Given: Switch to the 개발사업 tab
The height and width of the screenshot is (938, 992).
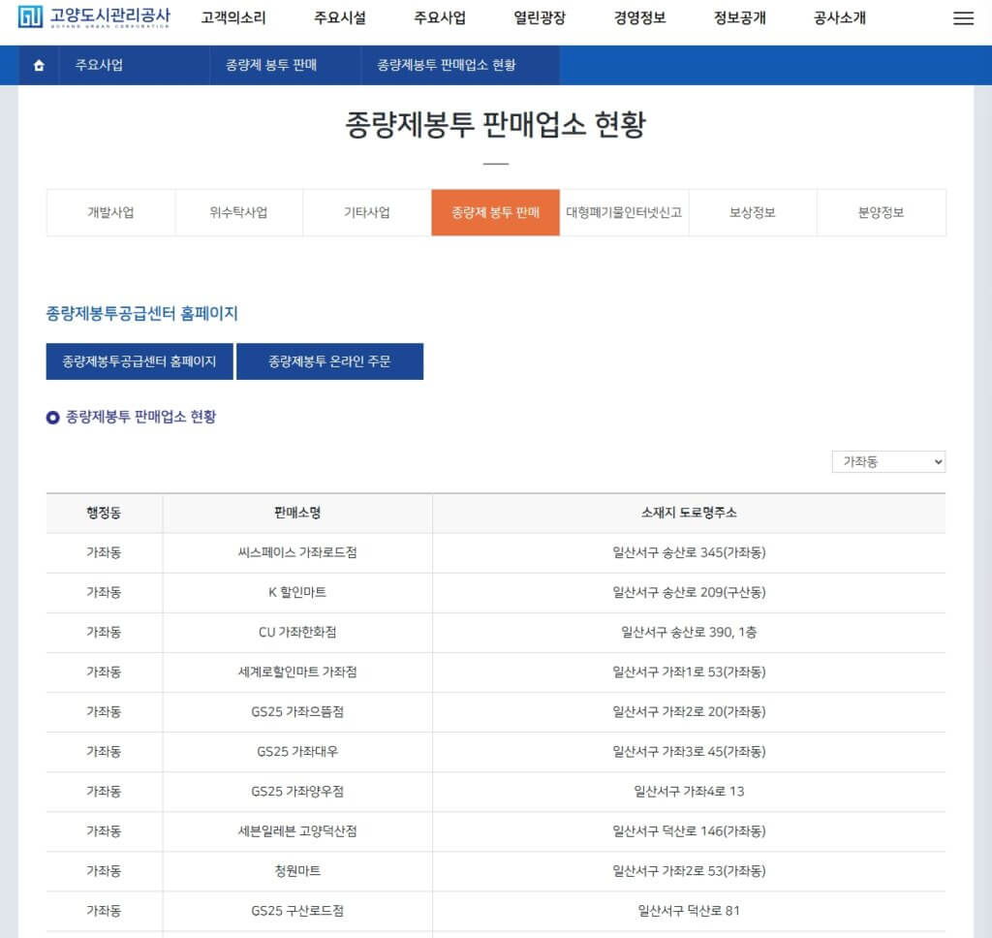Looking at the screenshot, I should tap(110, 211).
